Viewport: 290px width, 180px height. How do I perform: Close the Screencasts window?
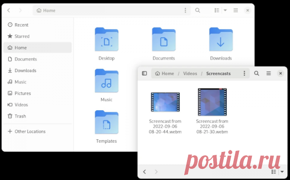(280, 74)
